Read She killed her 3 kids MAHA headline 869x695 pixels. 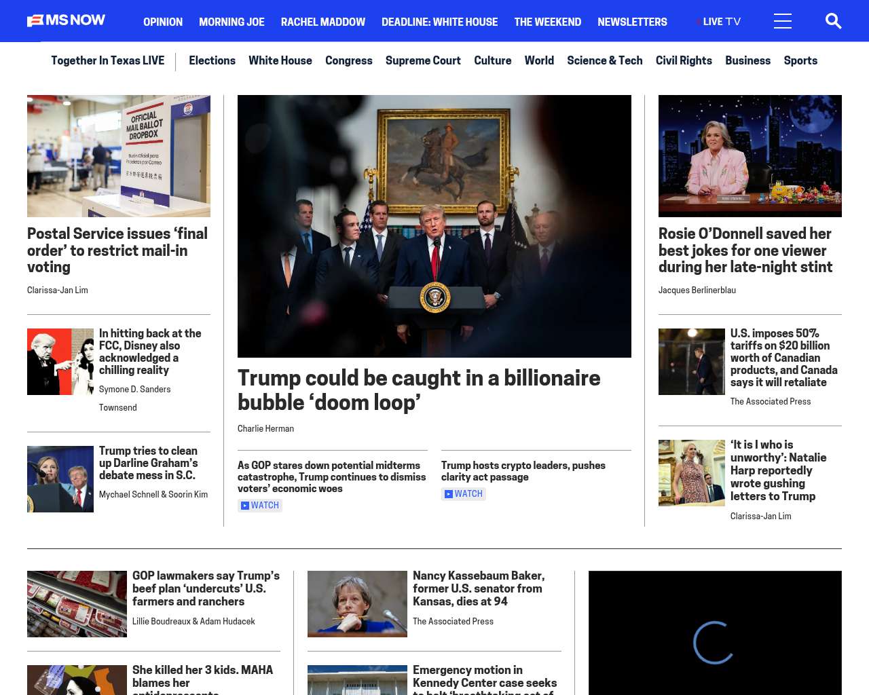(203, 679)
